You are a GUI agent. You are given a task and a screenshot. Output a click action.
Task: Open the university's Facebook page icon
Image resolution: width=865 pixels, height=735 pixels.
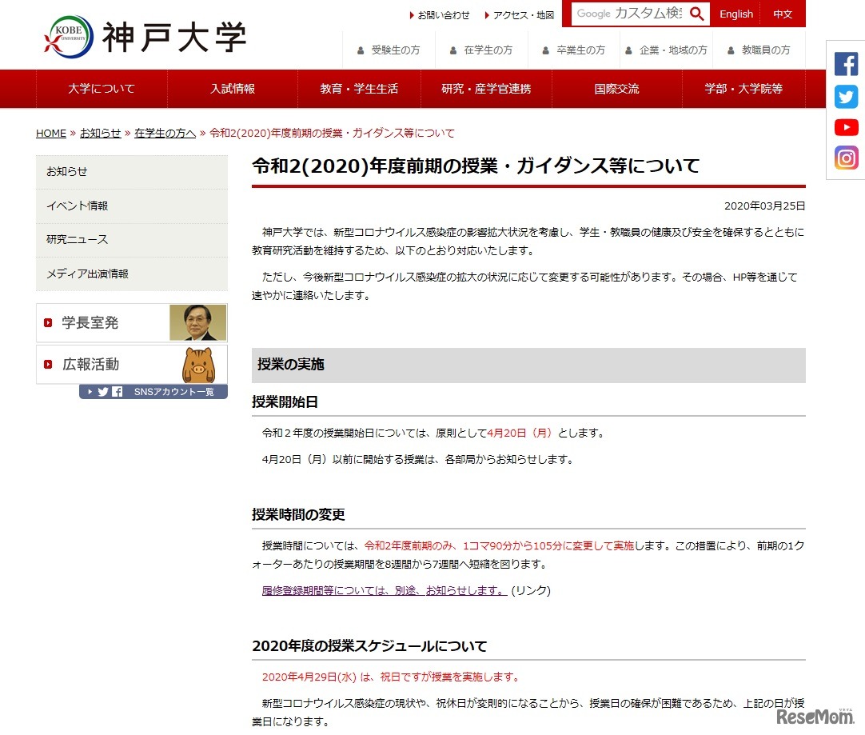pos(845,62)
